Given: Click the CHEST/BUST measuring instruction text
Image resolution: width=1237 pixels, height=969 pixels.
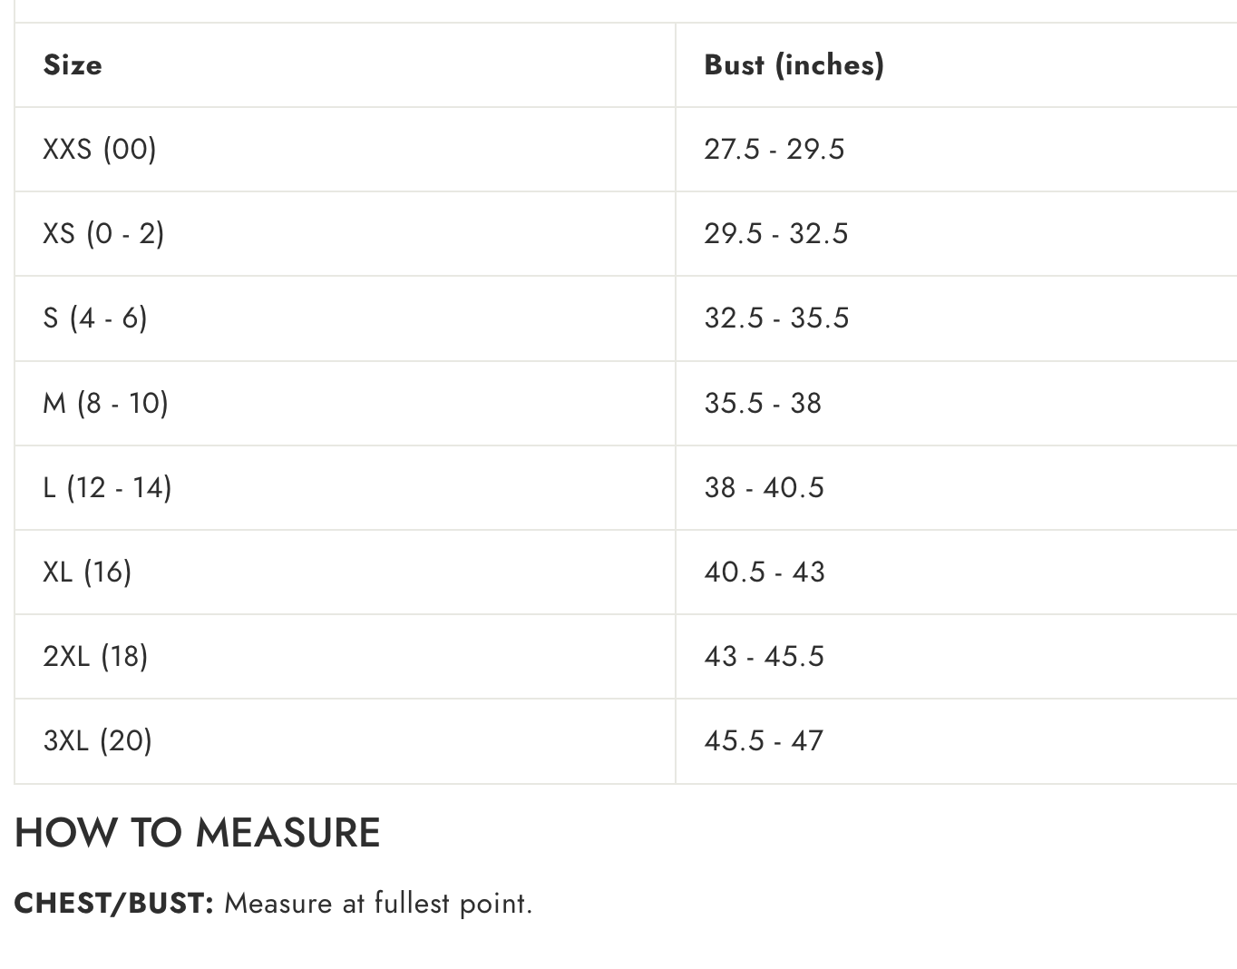Looking at the screenshot, I should point(273,904).
